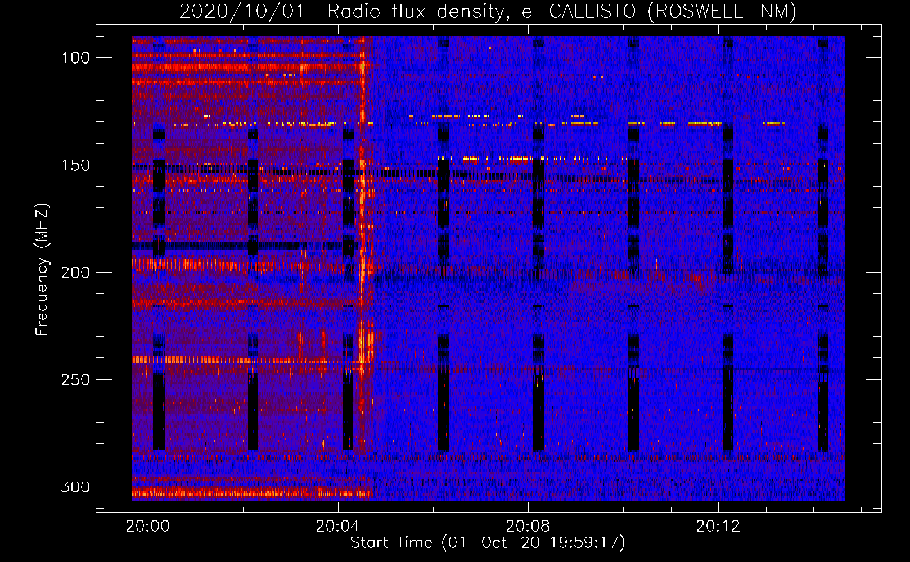Screen dimensions: 910x562
Task: Click the 20:08 time tick label
Action: (528, 527)
